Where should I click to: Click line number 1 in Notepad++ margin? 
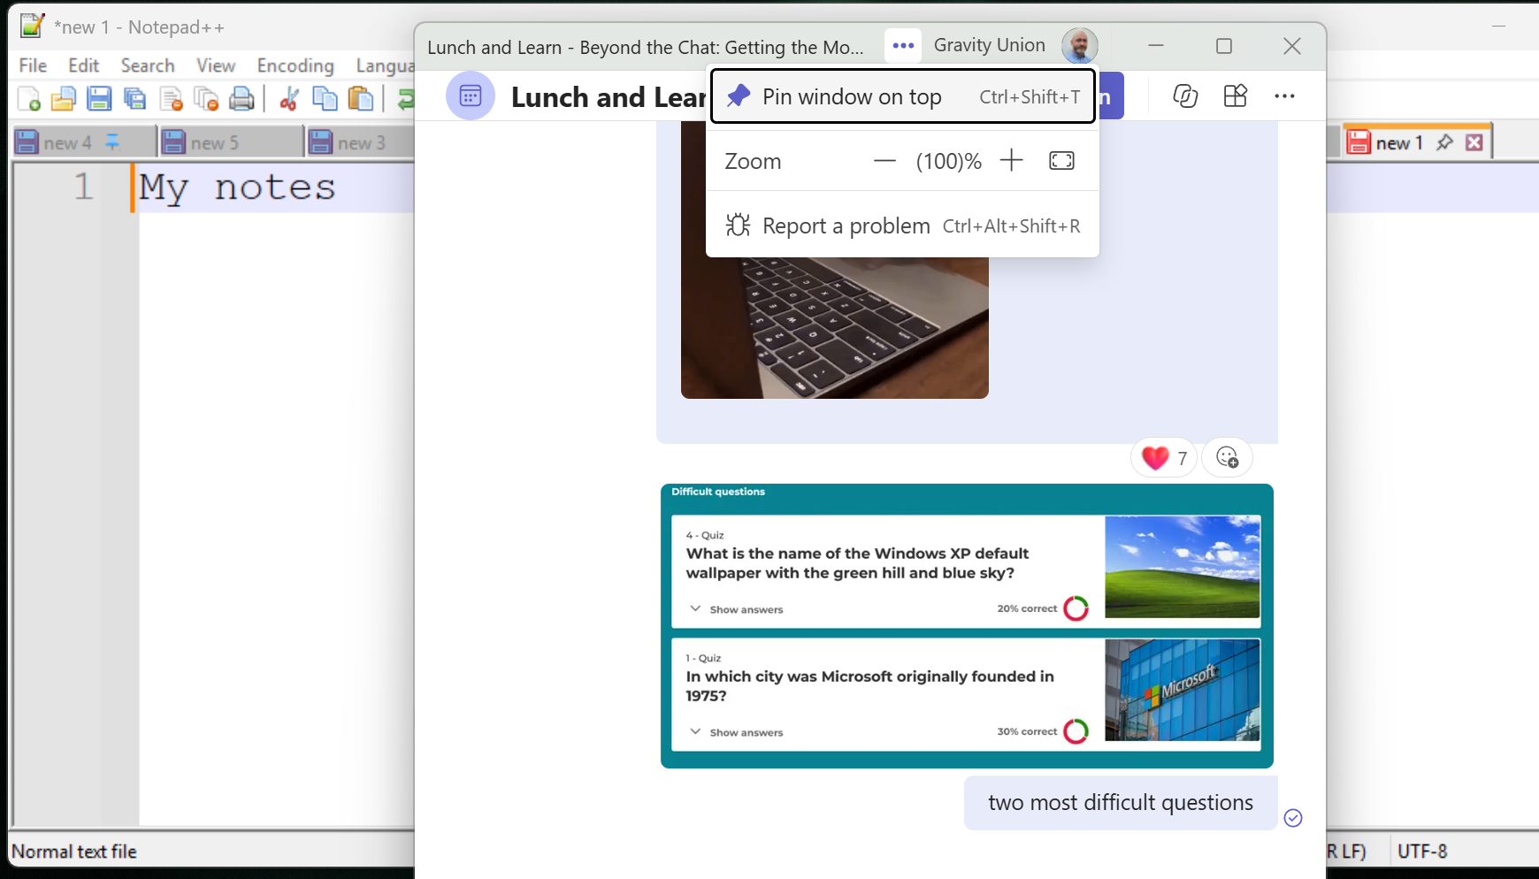pos(83,187)
